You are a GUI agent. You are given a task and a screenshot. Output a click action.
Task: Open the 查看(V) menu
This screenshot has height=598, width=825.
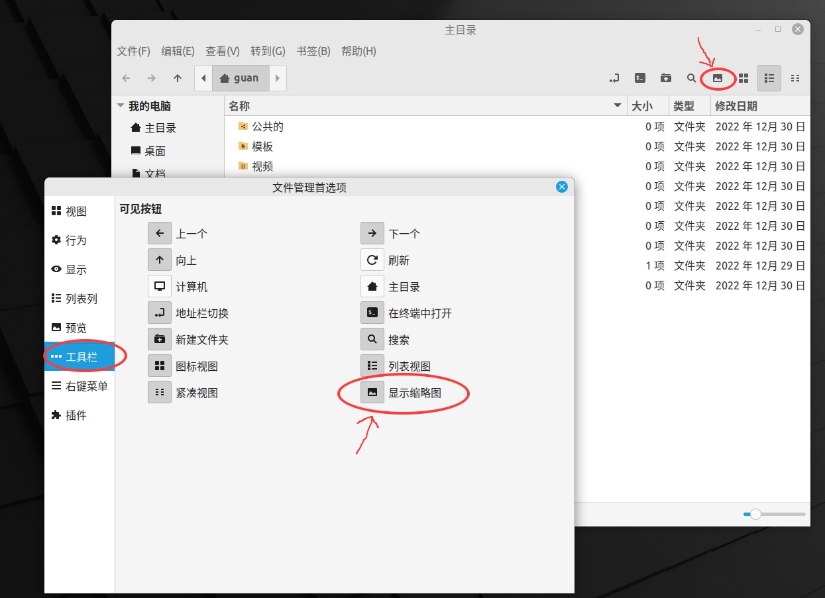222,51
